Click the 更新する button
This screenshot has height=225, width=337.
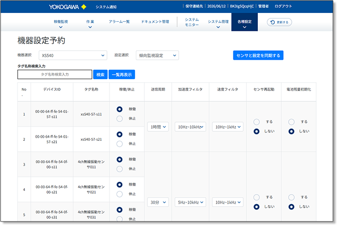[x=279, y=22]
